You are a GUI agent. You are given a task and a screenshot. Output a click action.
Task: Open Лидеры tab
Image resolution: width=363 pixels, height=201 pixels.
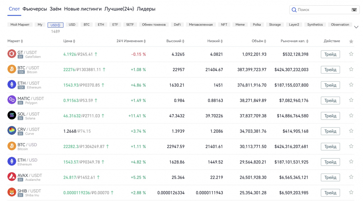point(146,9)
